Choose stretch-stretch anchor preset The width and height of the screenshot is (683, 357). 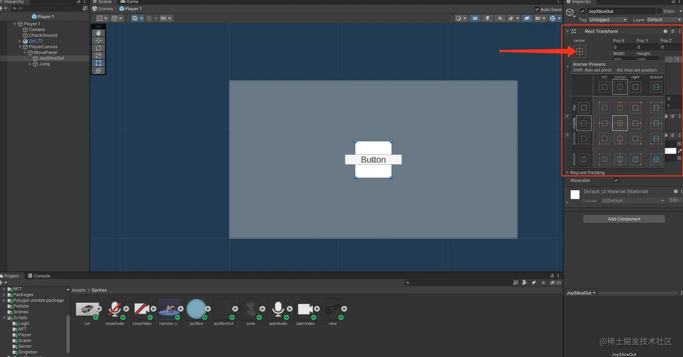coord(656,159)
